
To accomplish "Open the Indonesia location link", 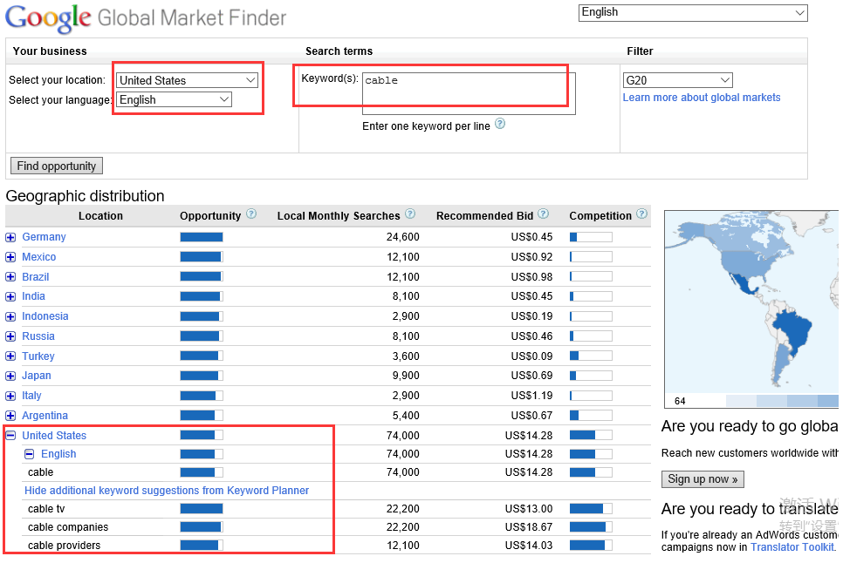I will (45, 316).
